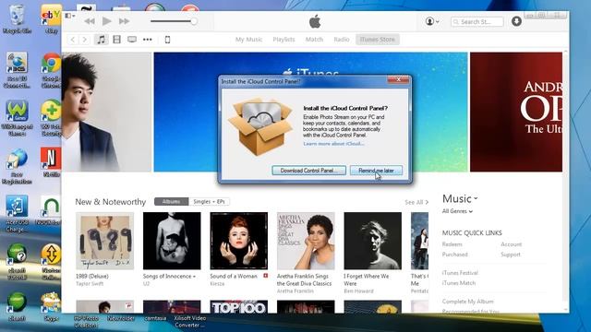Screen dimensions: 591x332
Task: Expand the Music category dropdown
Action: click(460, 198)
